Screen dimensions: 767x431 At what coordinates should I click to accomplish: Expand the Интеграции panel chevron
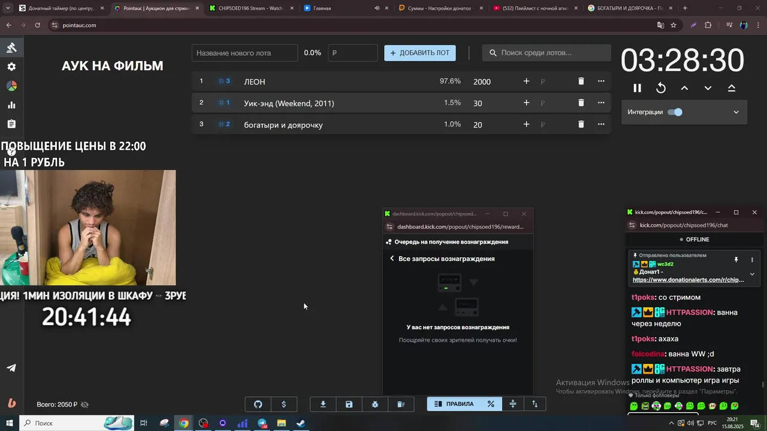[x=736, y=112]
